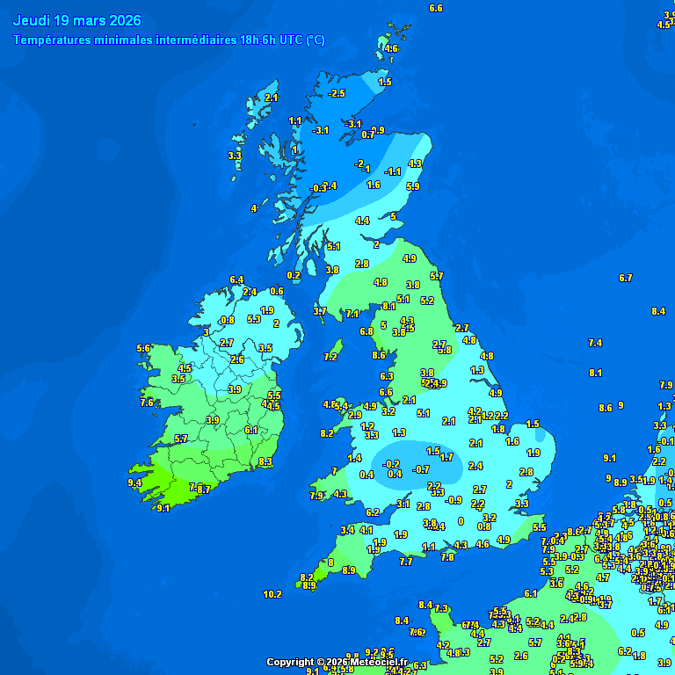Select the subtitle 'Températures minimales intermédiaires 18h-6h UTC'
Image resolution: width=675 pixels, height=675 pixels.
tap(158, 40)
